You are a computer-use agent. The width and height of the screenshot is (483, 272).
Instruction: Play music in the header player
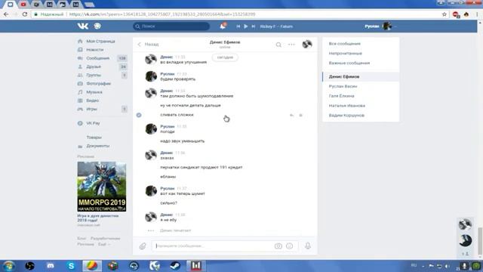pyautogui.click(x=246, y=26)
